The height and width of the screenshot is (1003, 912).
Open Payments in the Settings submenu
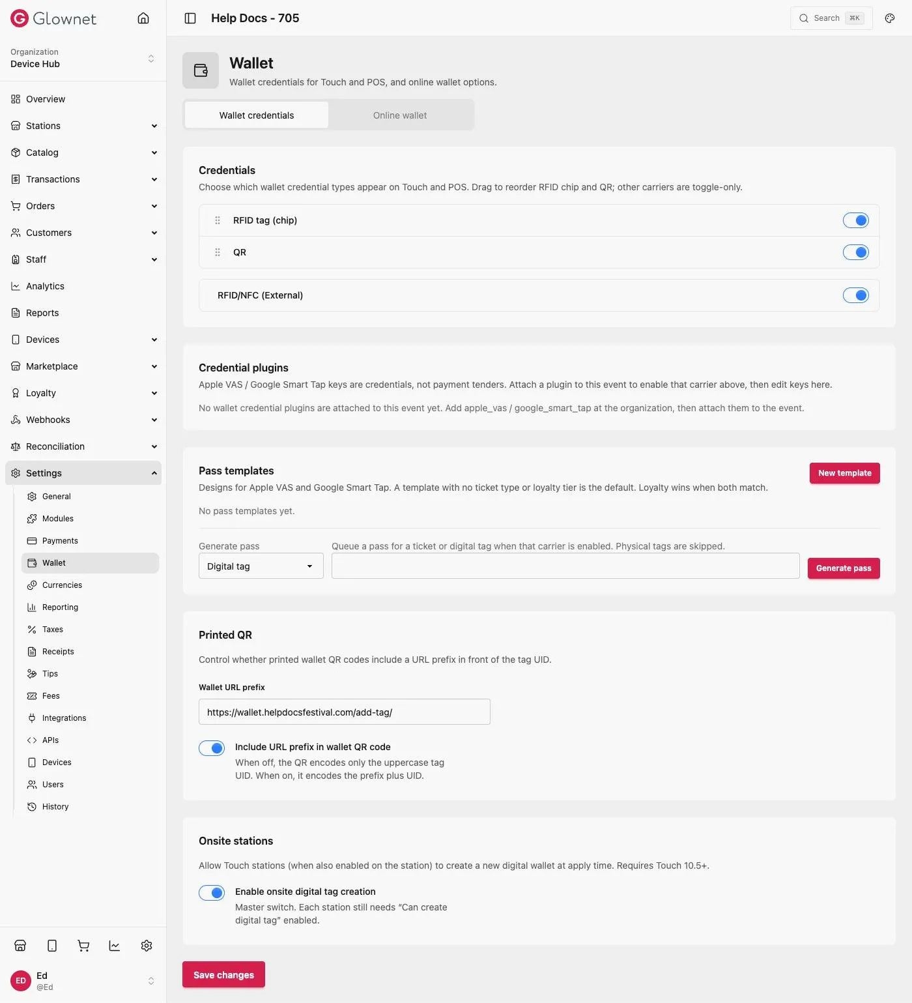click(x=91, y=541)
